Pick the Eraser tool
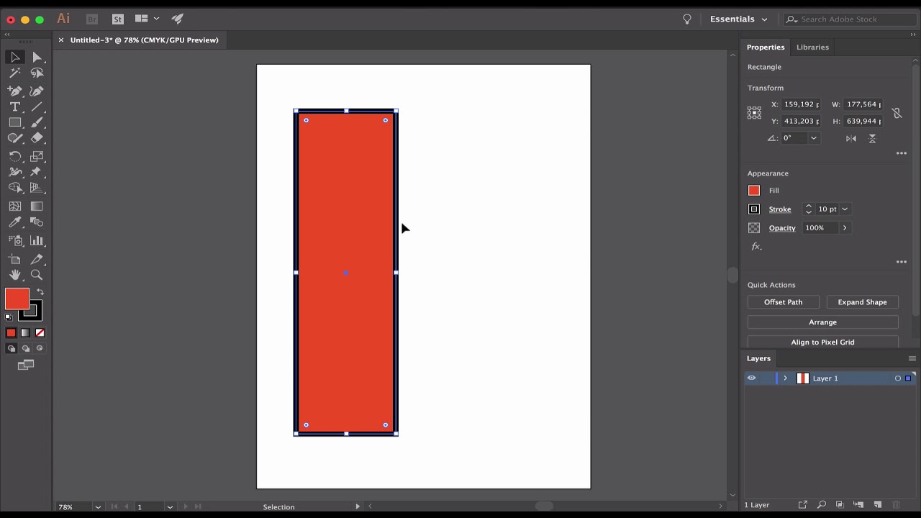This screenshot has height=518, width=921. pyautogui.click(x=37, y=139)
